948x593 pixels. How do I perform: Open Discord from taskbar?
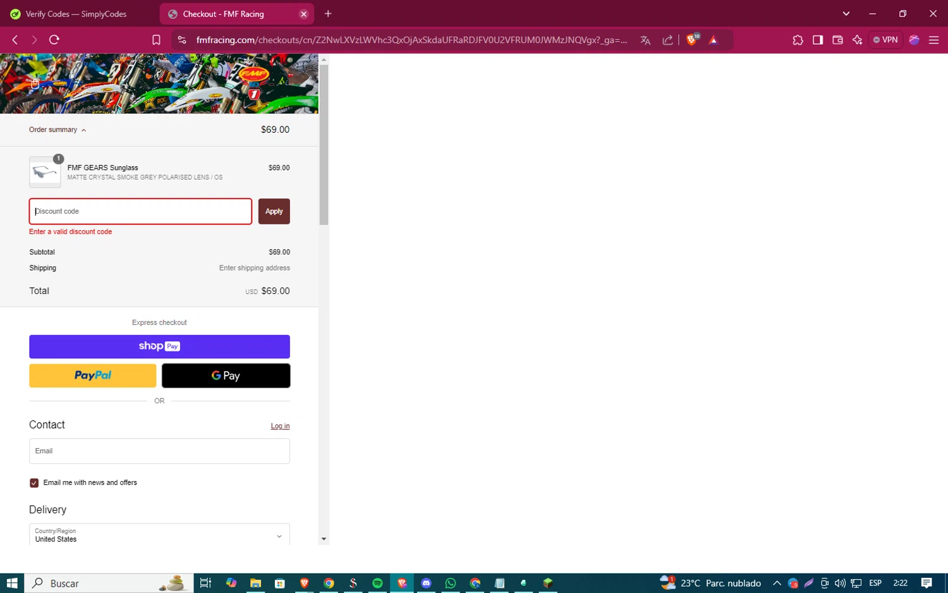tap(427, 583)
